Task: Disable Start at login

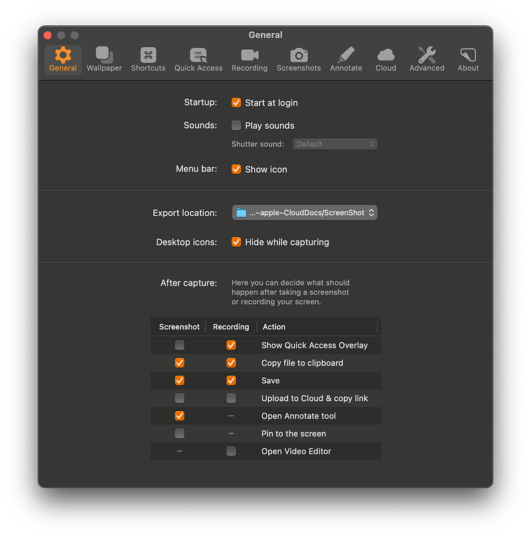Action: pyautogui.click(x=236, y=102)
